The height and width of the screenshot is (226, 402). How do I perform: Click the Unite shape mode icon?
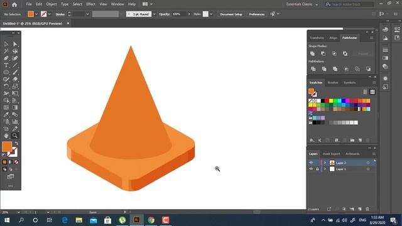pos(312,53)
